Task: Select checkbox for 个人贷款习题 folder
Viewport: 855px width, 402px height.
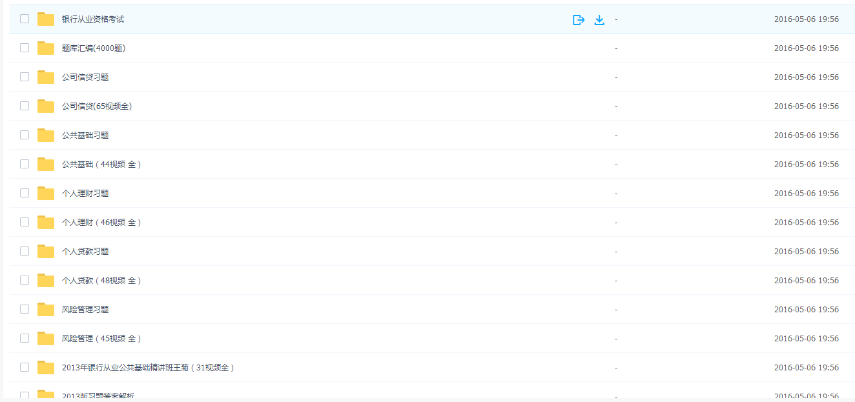Action: 25,251
